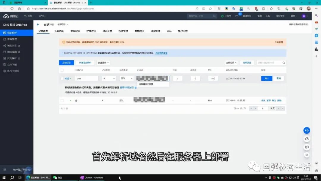The image size is (321, 181).
Task: Open the message mail icon with badge
Action: coord(237,16)
